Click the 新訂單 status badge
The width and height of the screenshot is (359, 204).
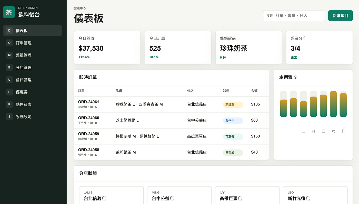pos(233,104)
